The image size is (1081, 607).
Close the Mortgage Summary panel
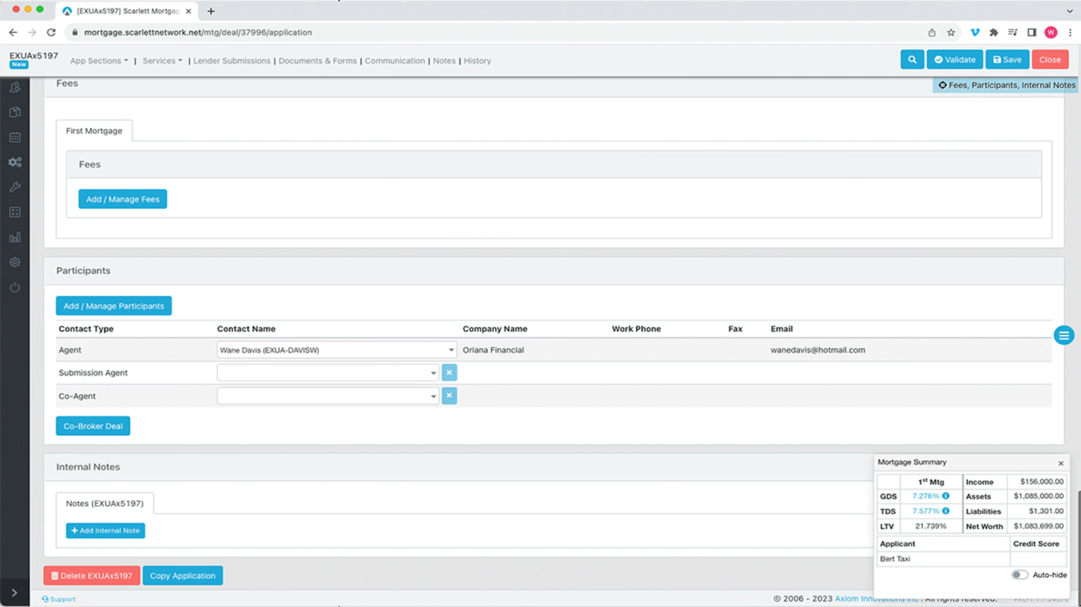coord(1061,464)
